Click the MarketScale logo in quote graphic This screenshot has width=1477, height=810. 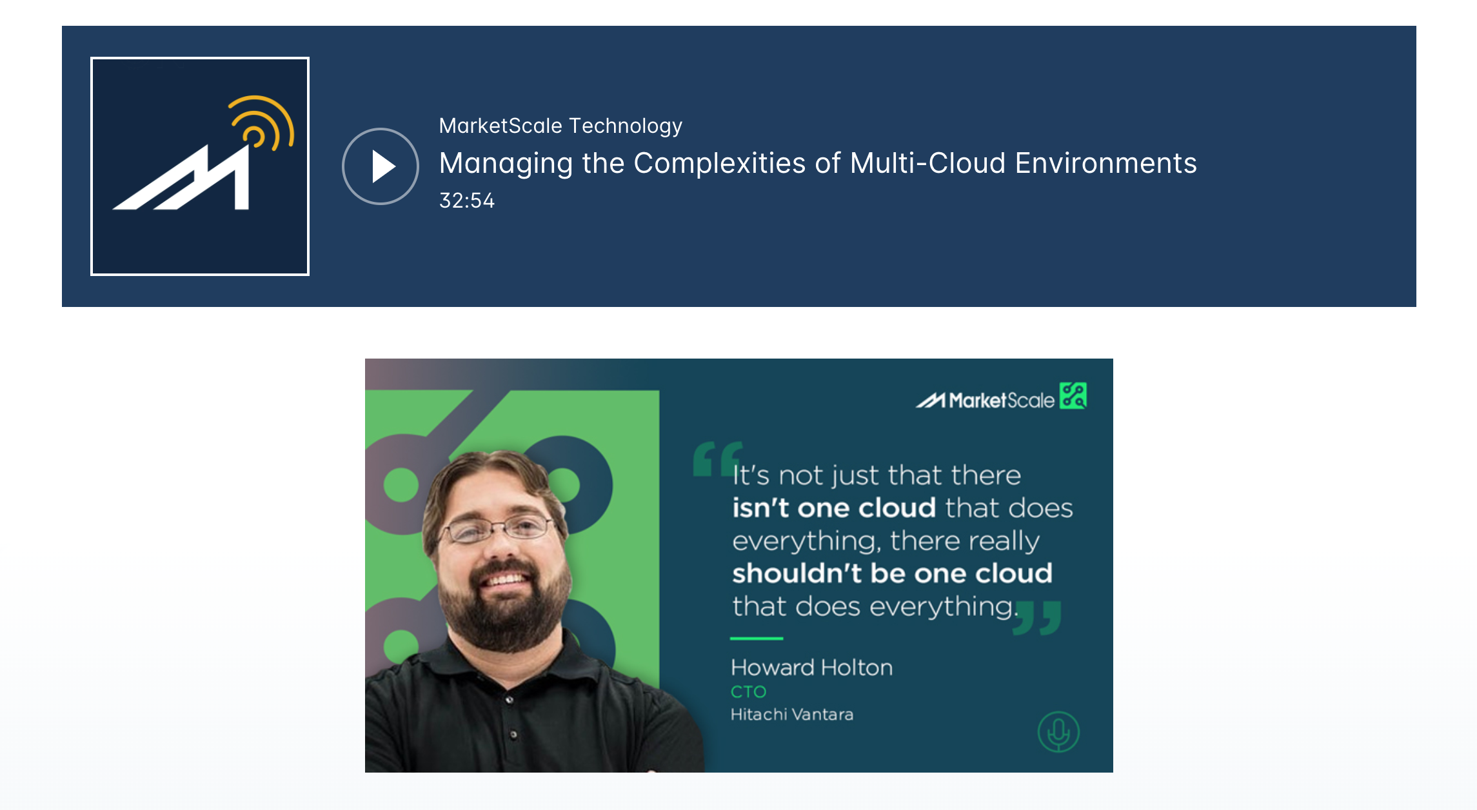[986, 400]
